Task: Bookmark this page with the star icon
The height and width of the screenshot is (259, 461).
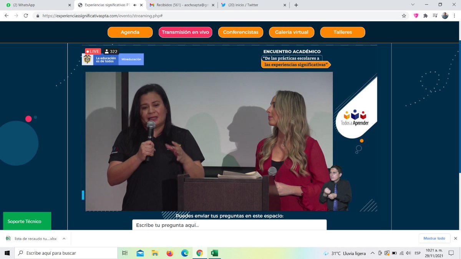Action: (x=404, y=16)
